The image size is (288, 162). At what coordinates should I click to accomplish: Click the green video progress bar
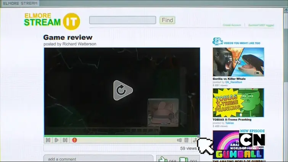point(122,136)
